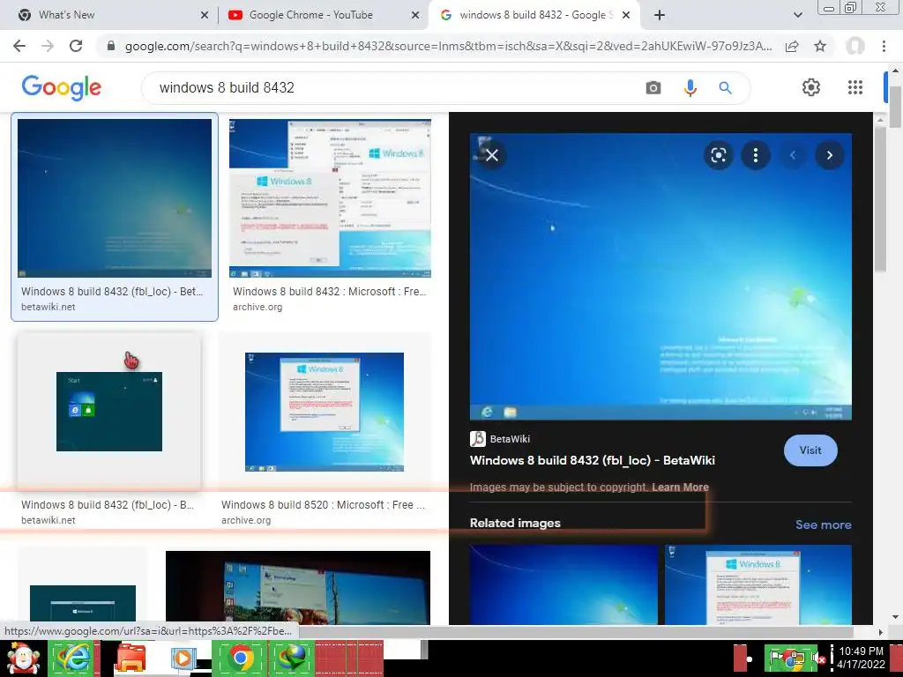Open a new tab
Screen dimensions: 903x677
tap(660, 15)
